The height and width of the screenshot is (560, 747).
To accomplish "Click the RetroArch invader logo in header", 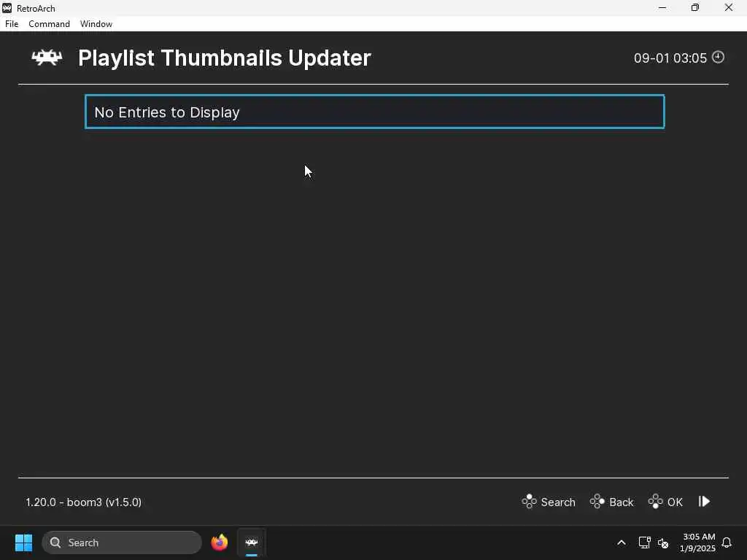I will click(47, 58).
